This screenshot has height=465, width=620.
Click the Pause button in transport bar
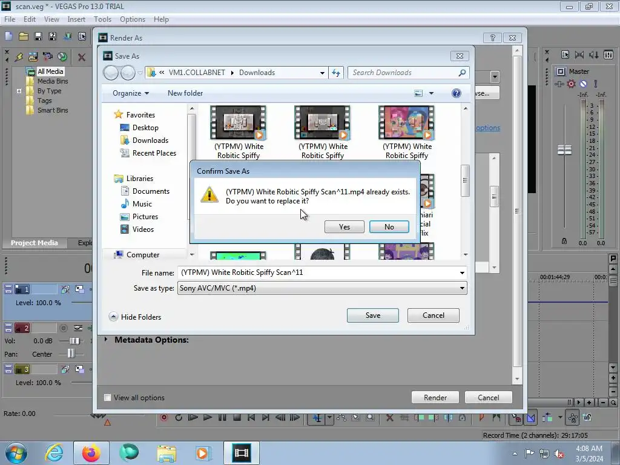point(222,418)
